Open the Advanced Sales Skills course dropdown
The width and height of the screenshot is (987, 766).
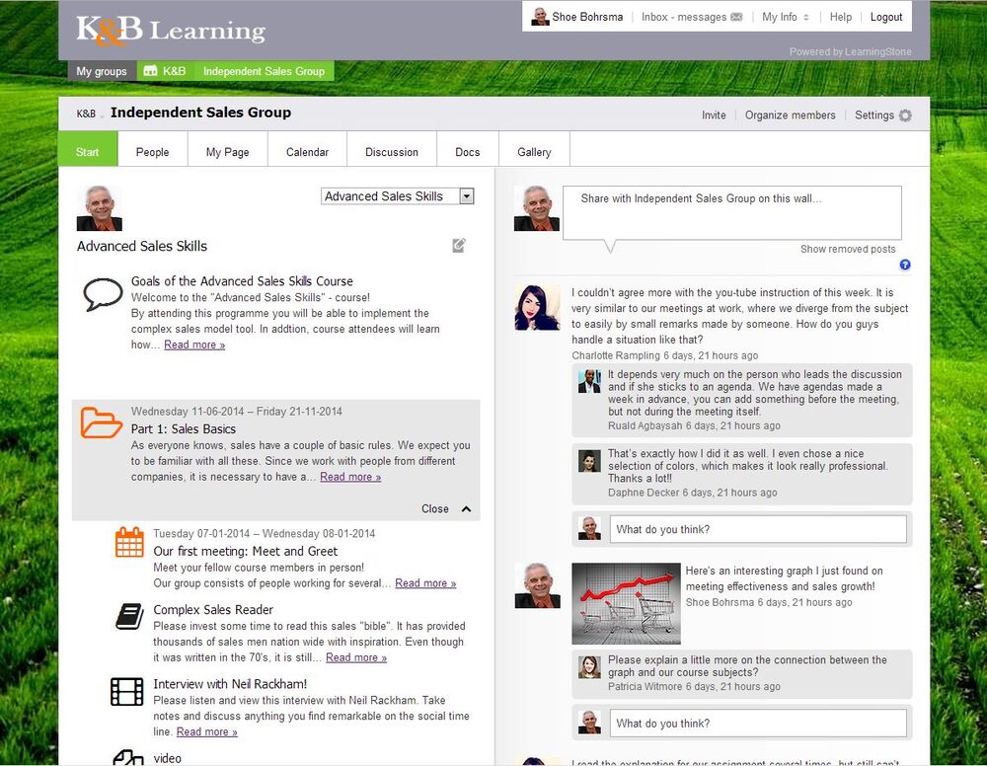(397, 196)
